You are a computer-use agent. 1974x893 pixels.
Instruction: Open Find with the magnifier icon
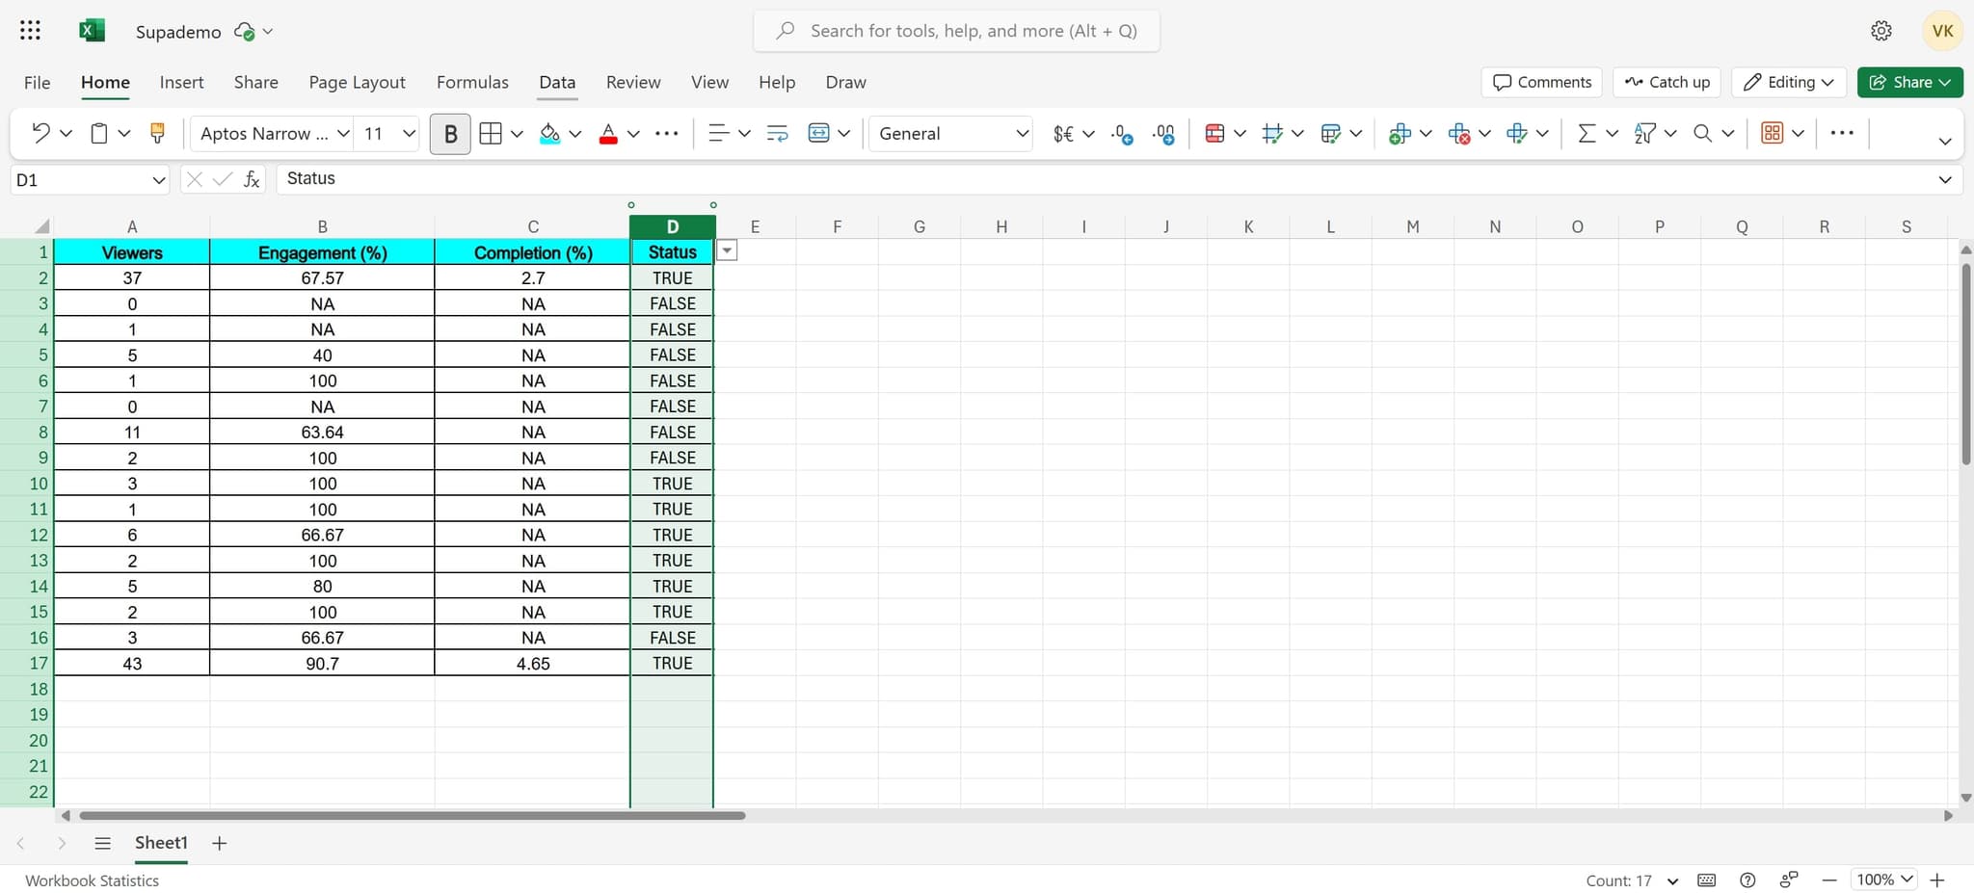click(x=1705, y=133)
